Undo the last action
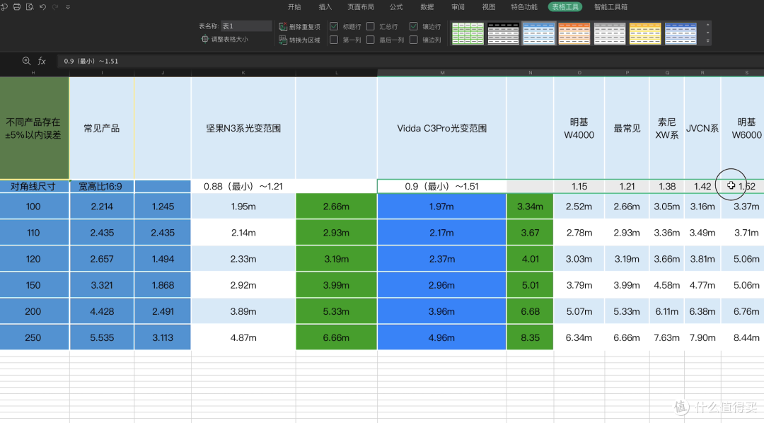The width and height of the screenshot is (764, 423). pyautogui.click(x=43, y=7)
